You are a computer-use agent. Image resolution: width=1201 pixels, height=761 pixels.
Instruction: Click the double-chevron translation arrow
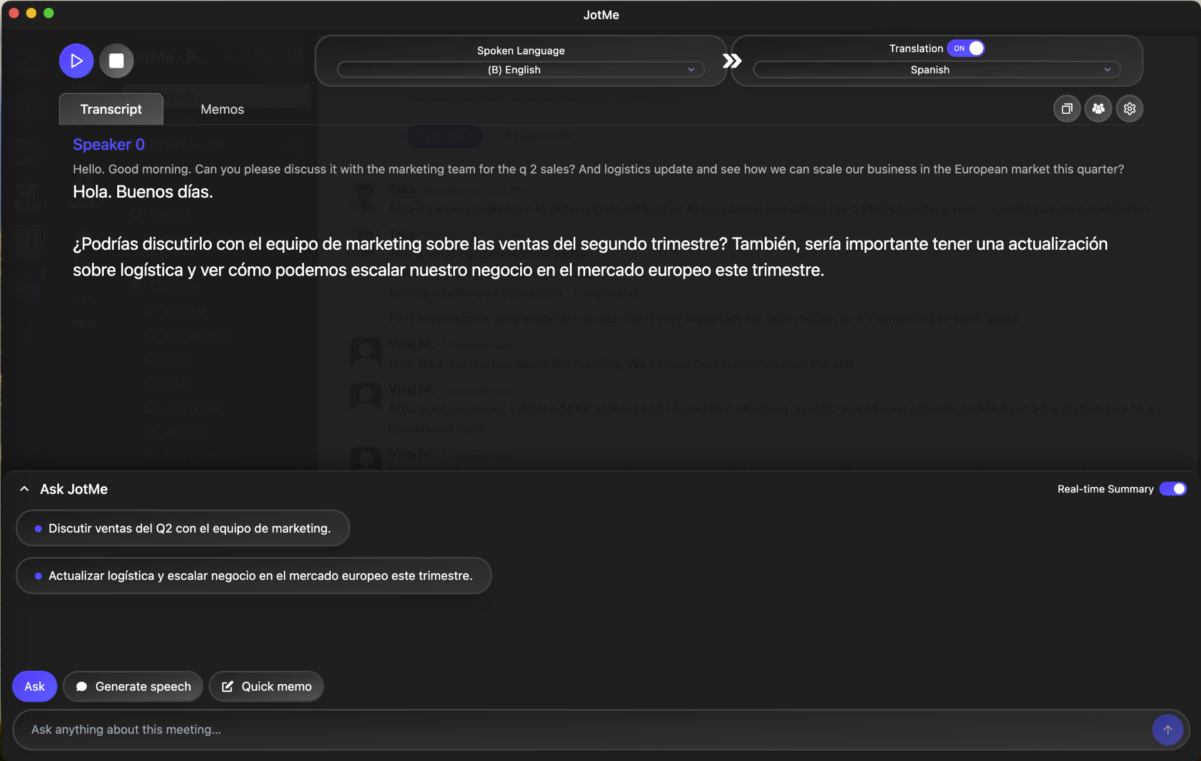tap(731, 60)
